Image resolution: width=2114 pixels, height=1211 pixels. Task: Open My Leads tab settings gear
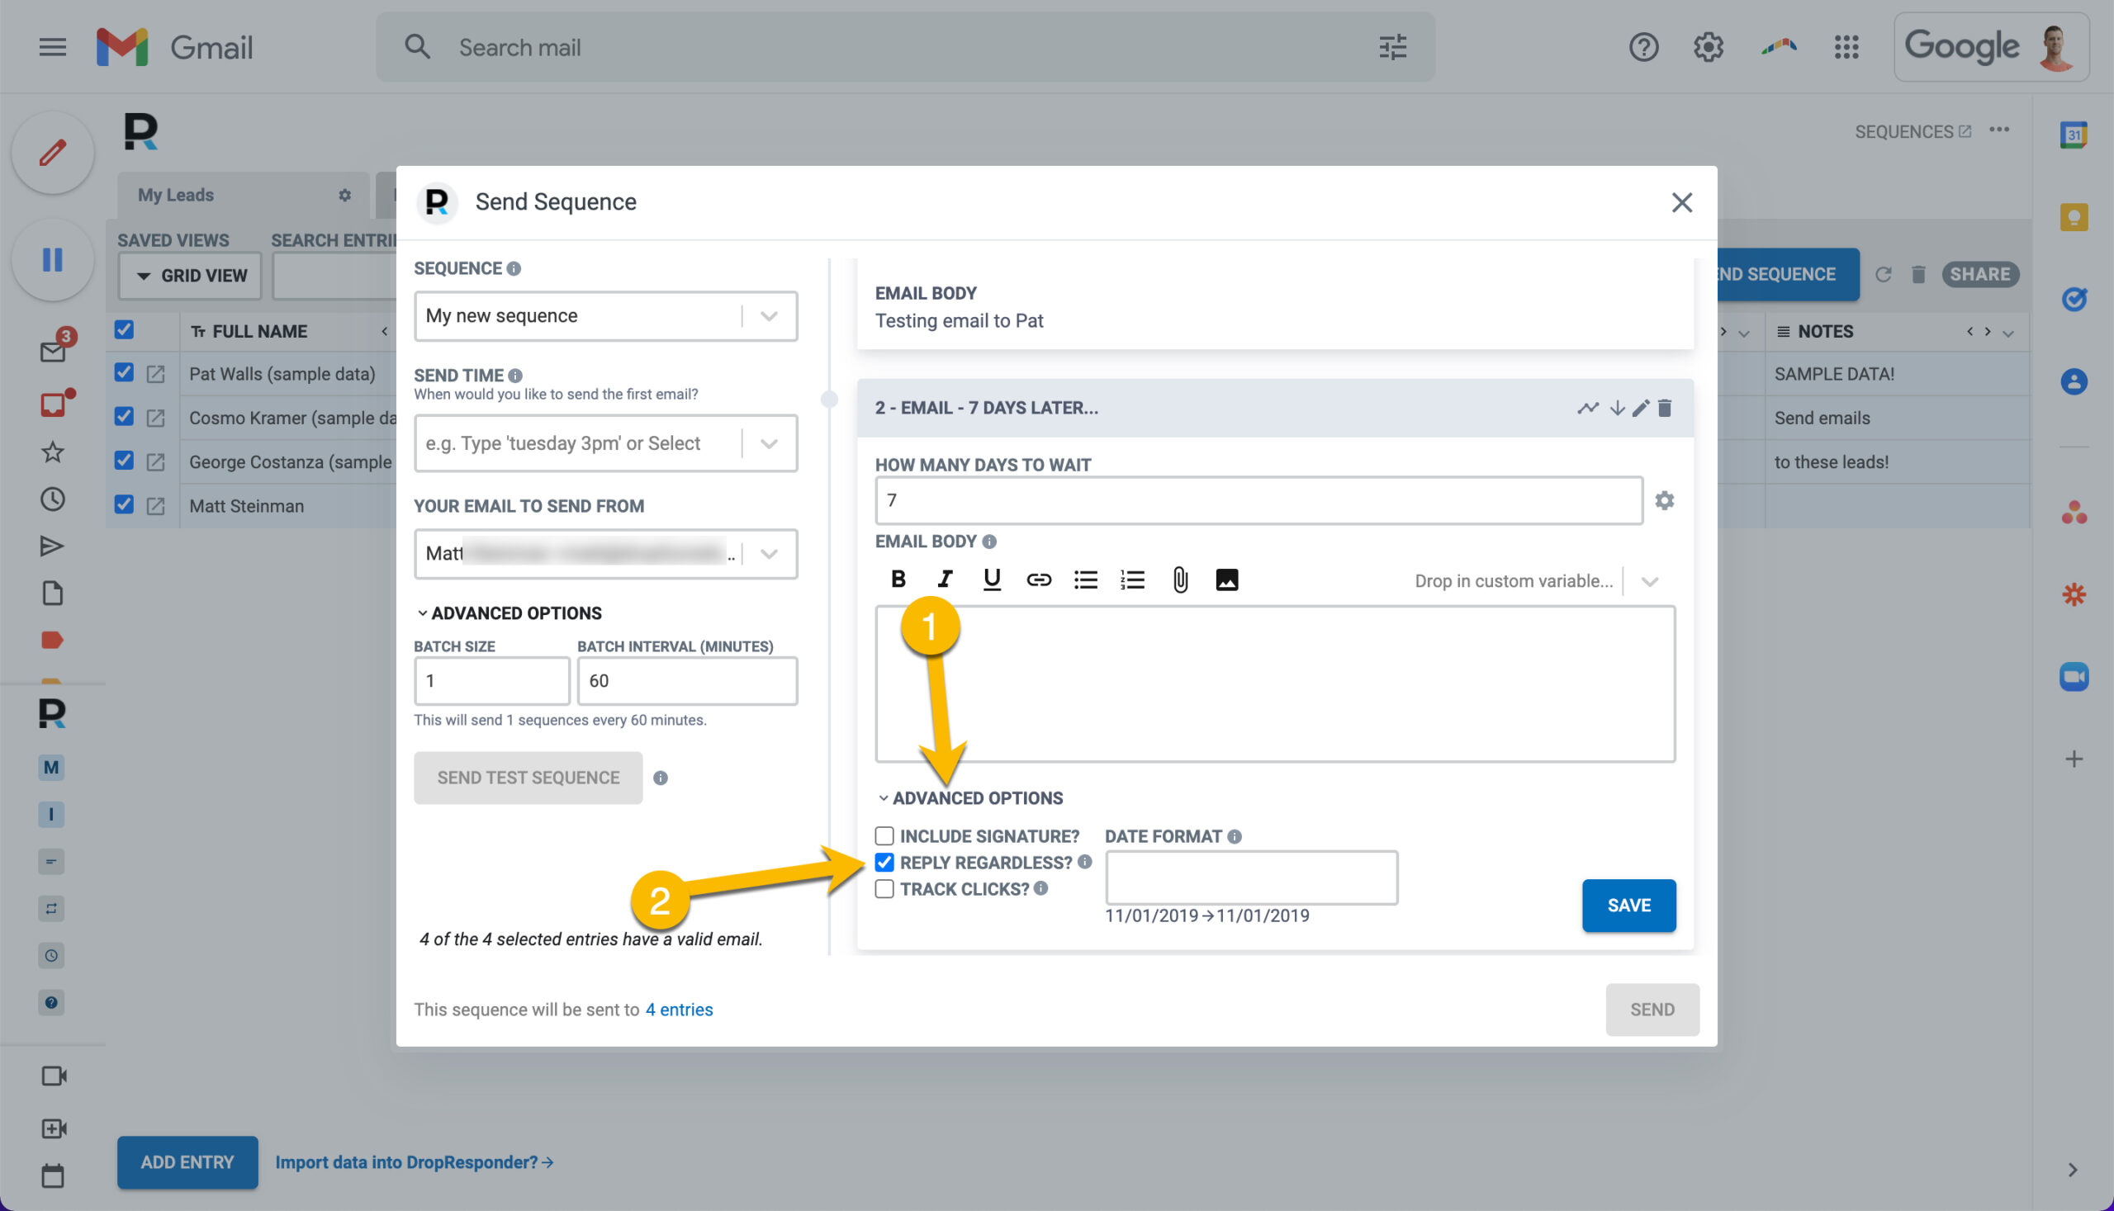click(344, 196)
